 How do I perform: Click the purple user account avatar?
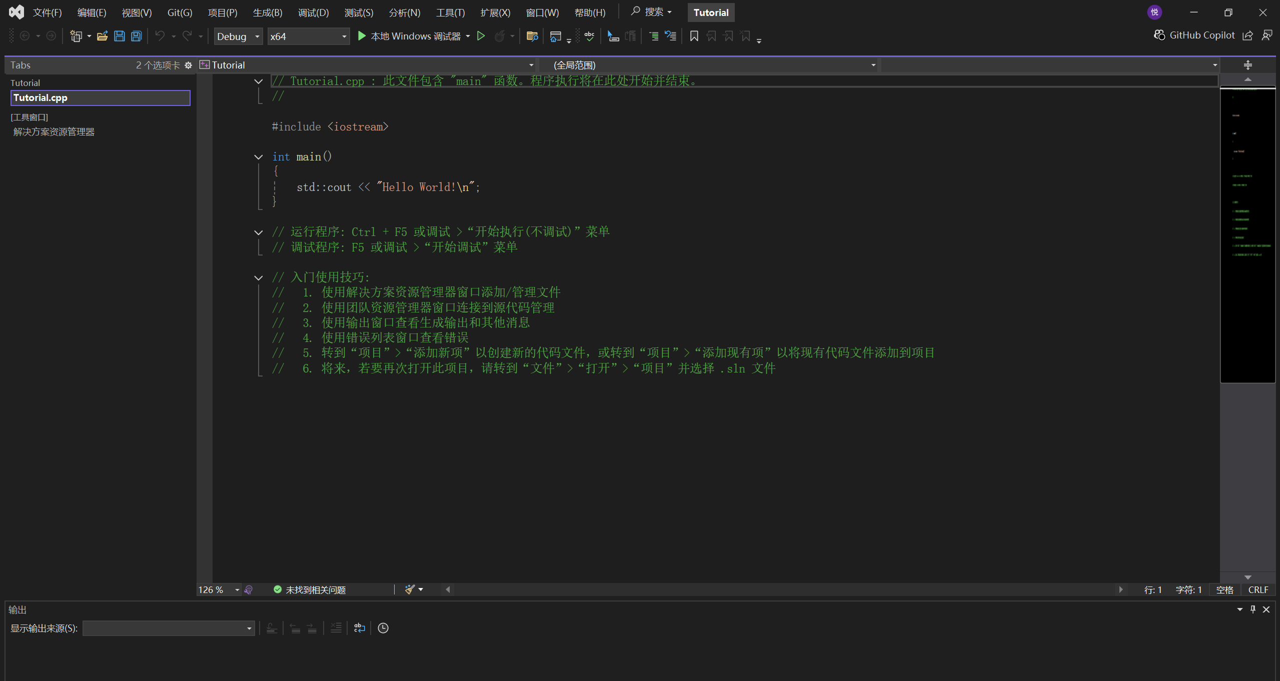pyautogui.click(x=1154, y=12)
